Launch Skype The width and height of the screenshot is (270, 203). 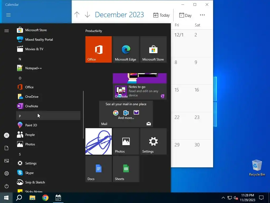click(x=48, y=173)
